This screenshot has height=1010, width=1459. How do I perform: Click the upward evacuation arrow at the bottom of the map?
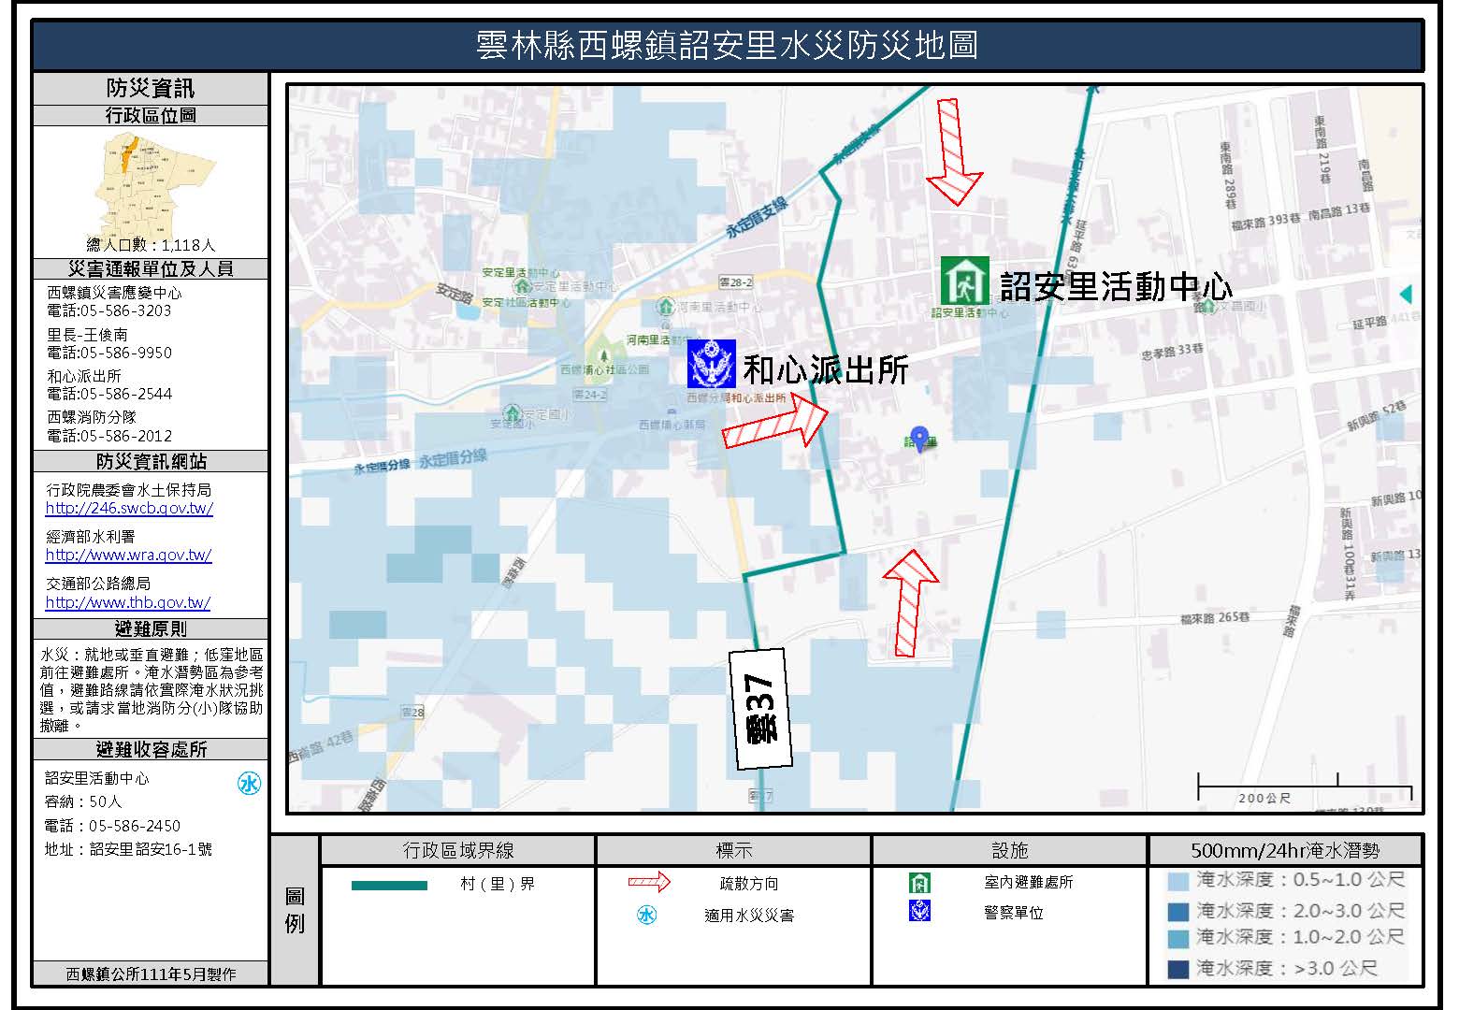coord(910,602)
